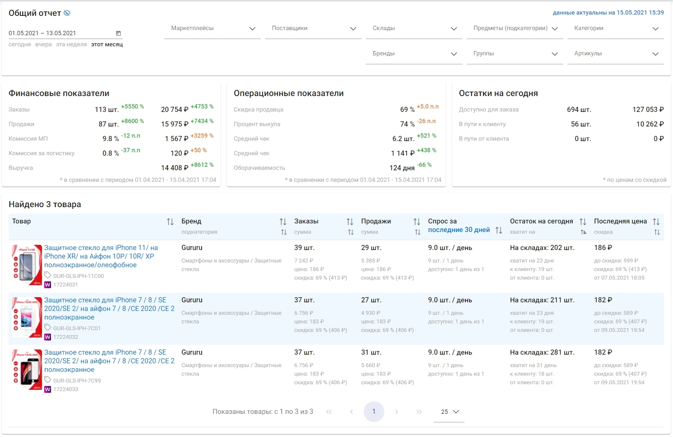Select the 'эта неделя' period shortcut
Image resolution: width=673 pixels, height=437 pixels.
click(x=71, y=45)
